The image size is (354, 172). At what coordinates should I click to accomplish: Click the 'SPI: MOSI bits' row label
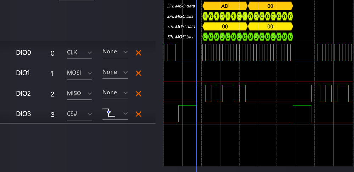pyautogui.click(x=180, y=37)
